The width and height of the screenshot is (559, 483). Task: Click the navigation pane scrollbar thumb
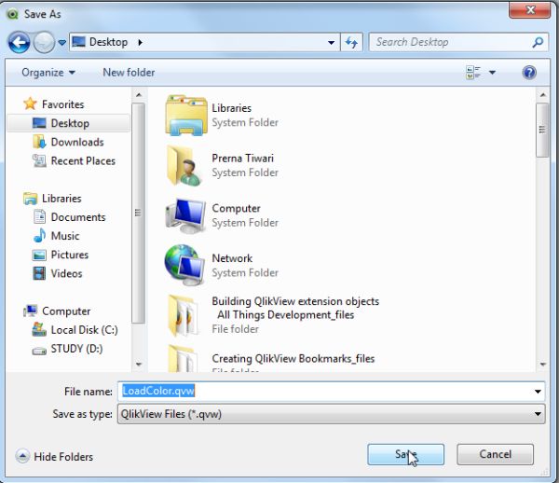coord(139,213)
